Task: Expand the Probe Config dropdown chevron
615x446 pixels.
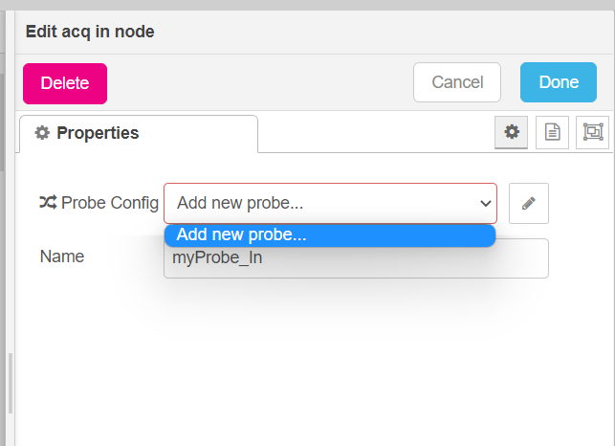Action: pos(486,203)
